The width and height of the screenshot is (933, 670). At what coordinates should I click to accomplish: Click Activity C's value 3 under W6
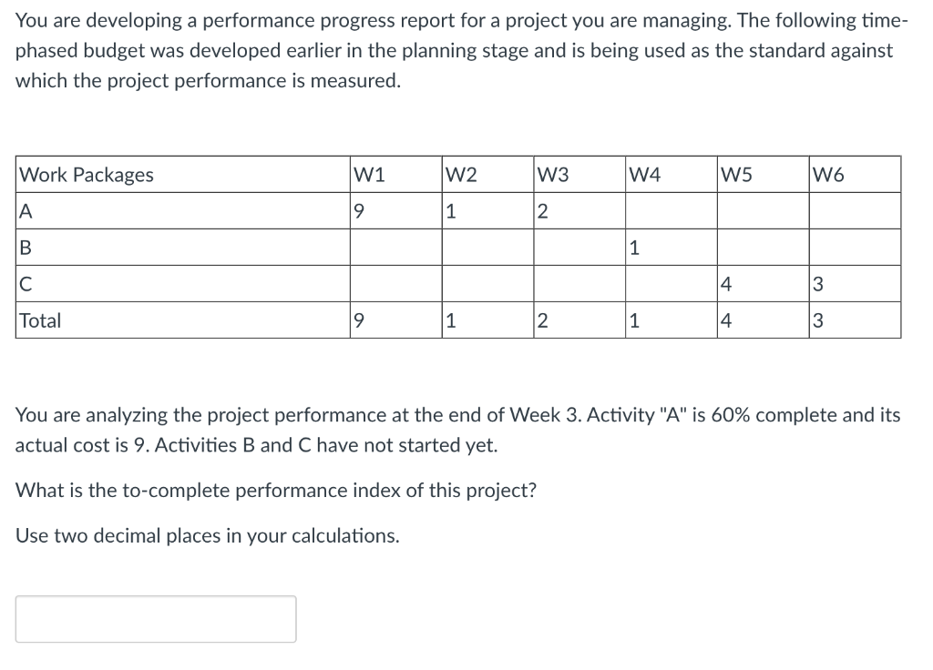(x=815, y=283)
